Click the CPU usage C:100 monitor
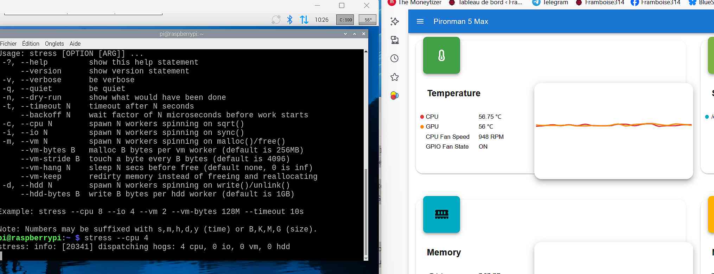Viewport: 714px width, 274px height. click(x=345, y=20)
